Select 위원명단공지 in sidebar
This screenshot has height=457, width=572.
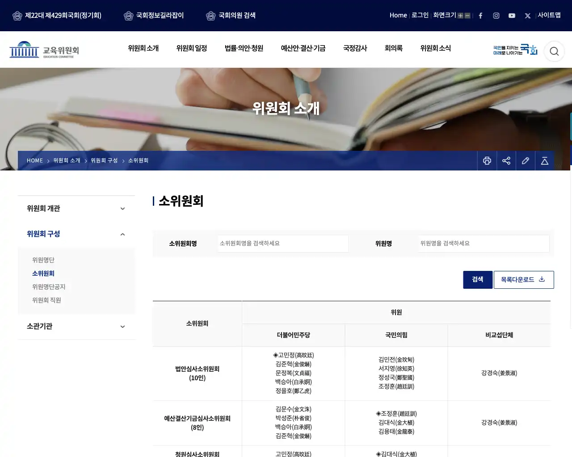pyautogui.click(x=49, y=287)
